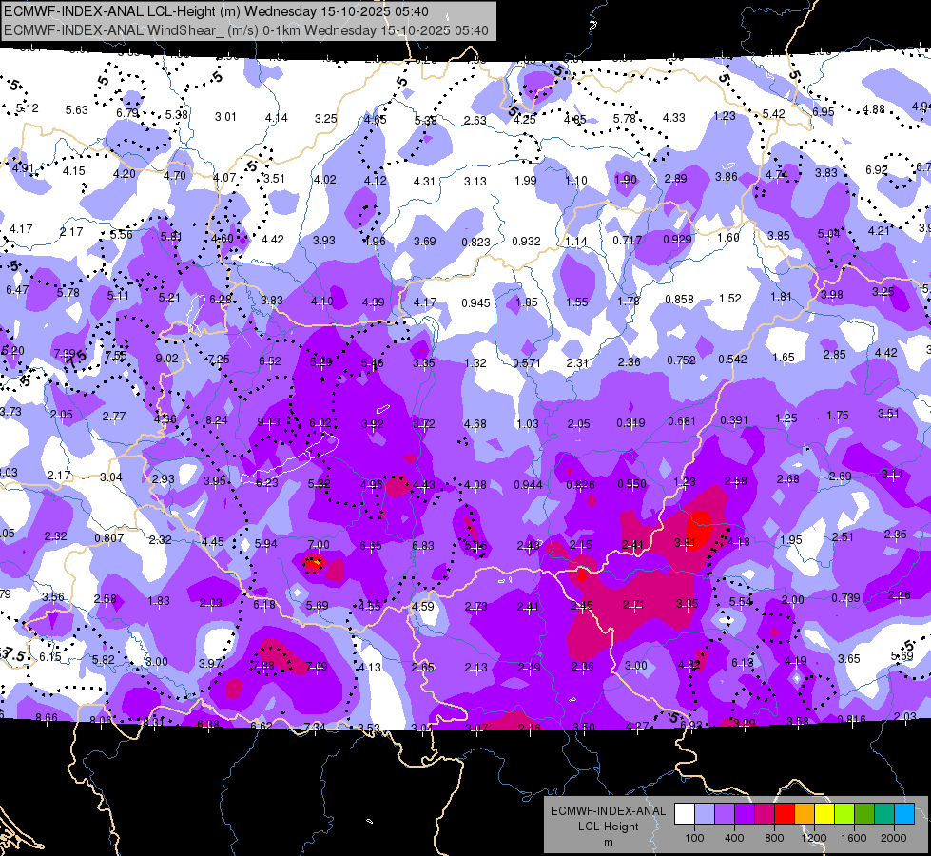Click the wind shear value 0.823
The image size is (931, 856).
[475, 242]
